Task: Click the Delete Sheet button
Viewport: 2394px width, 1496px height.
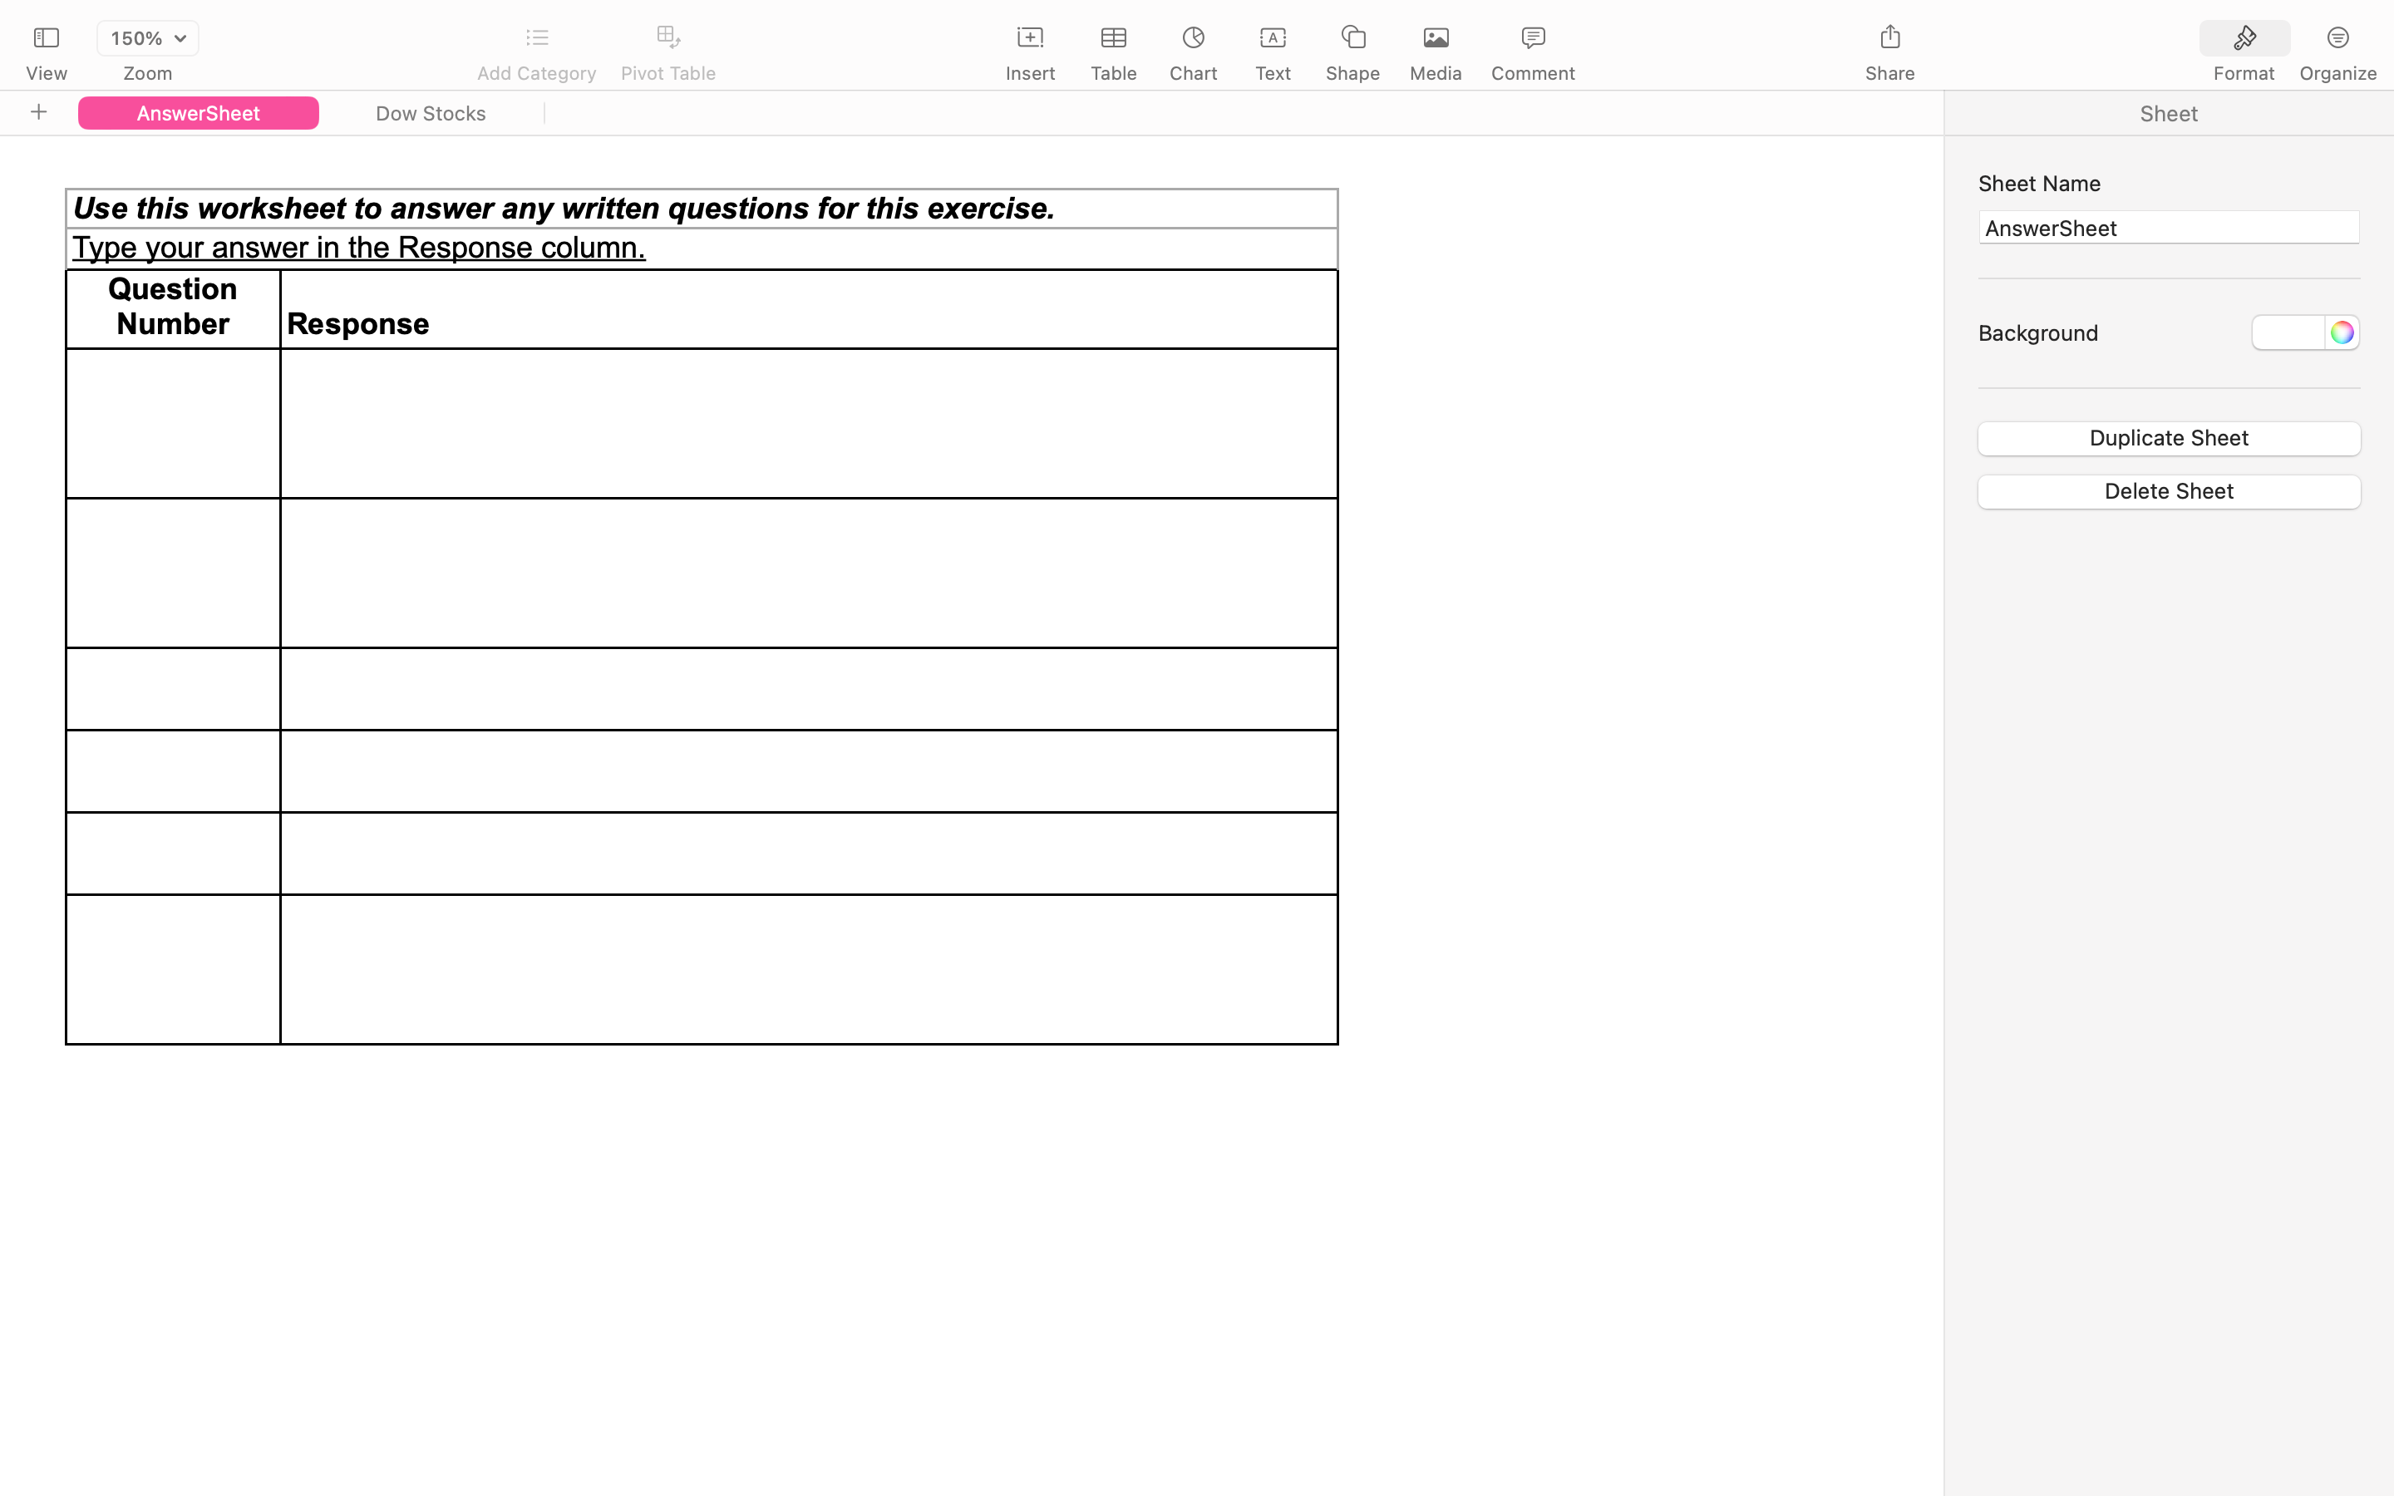Action: point(2169,490)
